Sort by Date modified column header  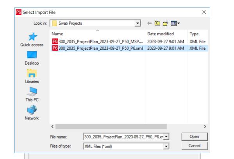click(x=161, y=34)
